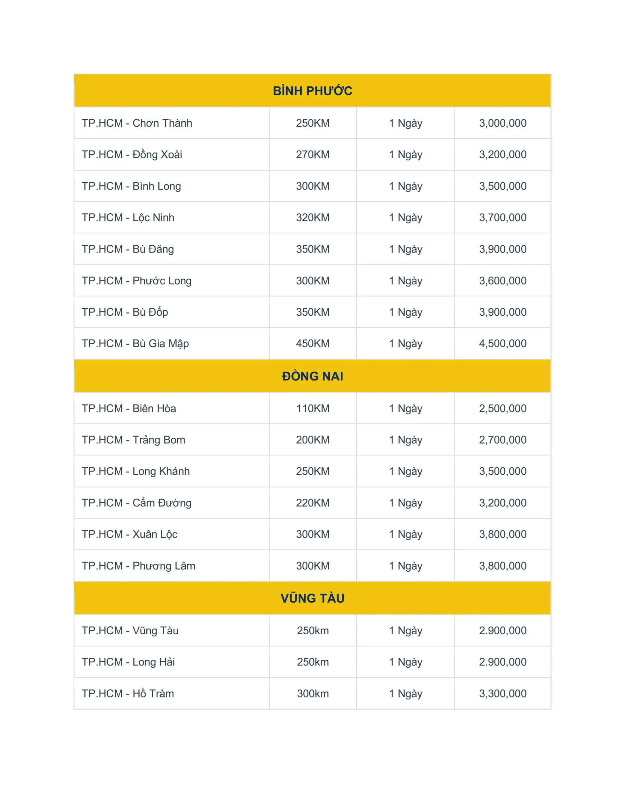Click the 1 Ngày cell for Phương Lâm
Screen dimensions: 625x809
click(x=405, y=566)
